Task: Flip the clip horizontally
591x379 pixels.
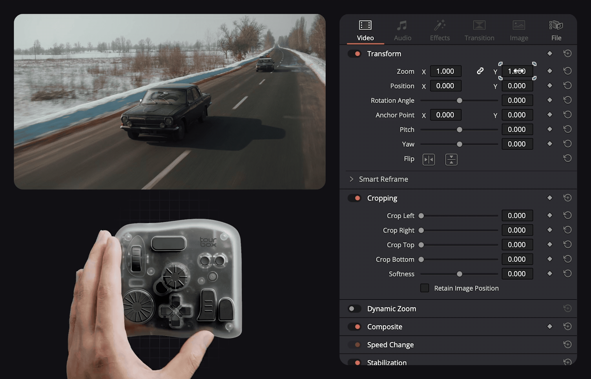Action: coord(428,159)
